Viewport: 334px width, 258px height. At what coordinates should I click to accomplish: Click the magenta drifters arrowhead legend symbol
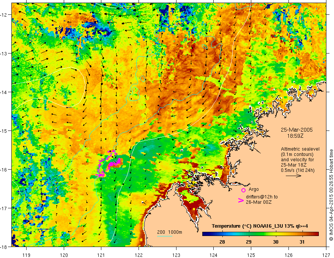tap(241, 200)
